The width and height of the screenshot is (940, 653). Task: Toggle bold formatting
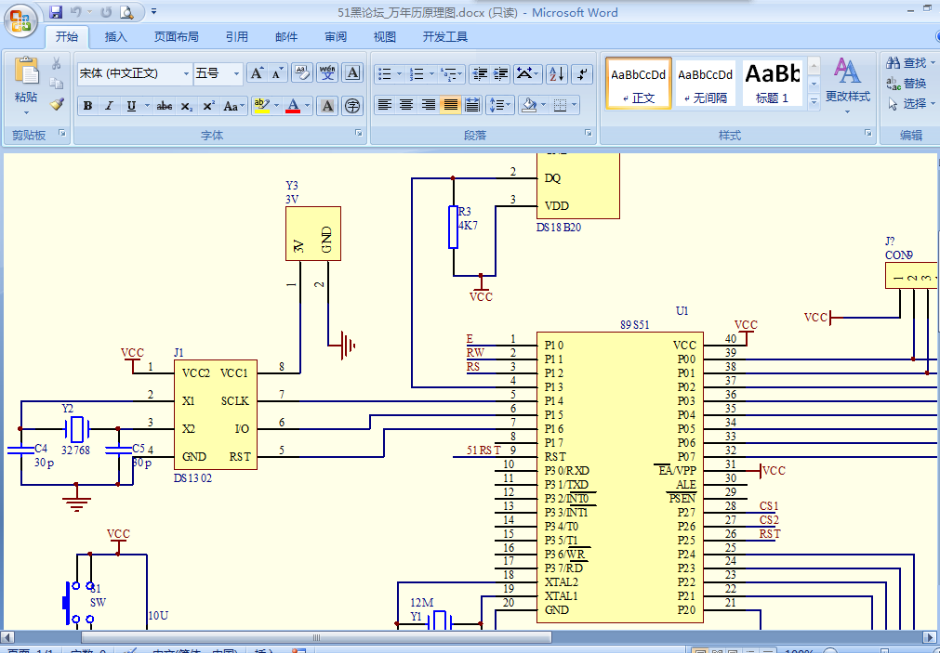[x=88, y=106]
